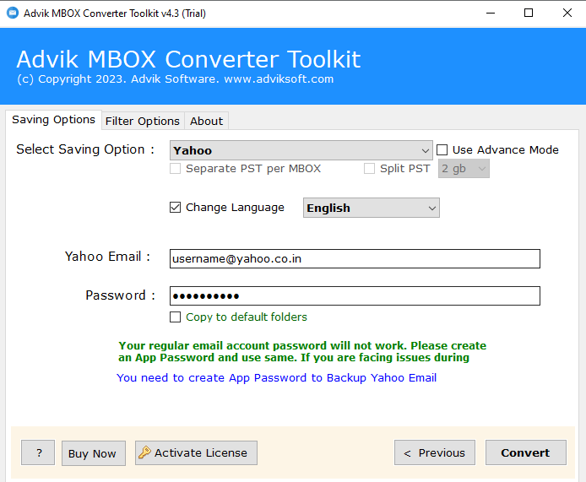Go back with the Previous button

(x=435, y=452)
